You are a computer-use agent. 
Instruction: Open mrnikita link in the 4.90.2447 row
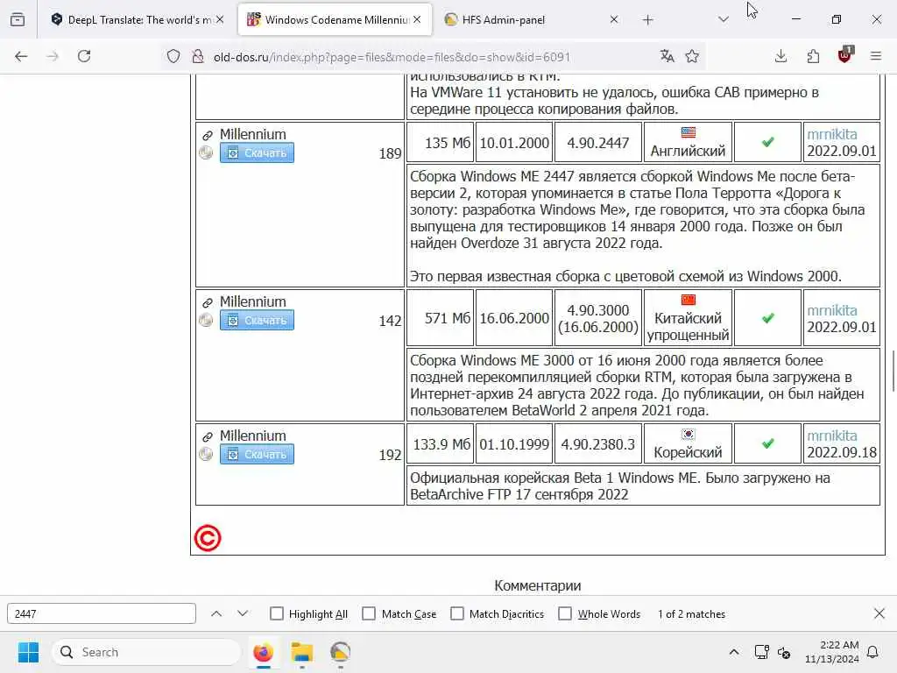(832, 134)
